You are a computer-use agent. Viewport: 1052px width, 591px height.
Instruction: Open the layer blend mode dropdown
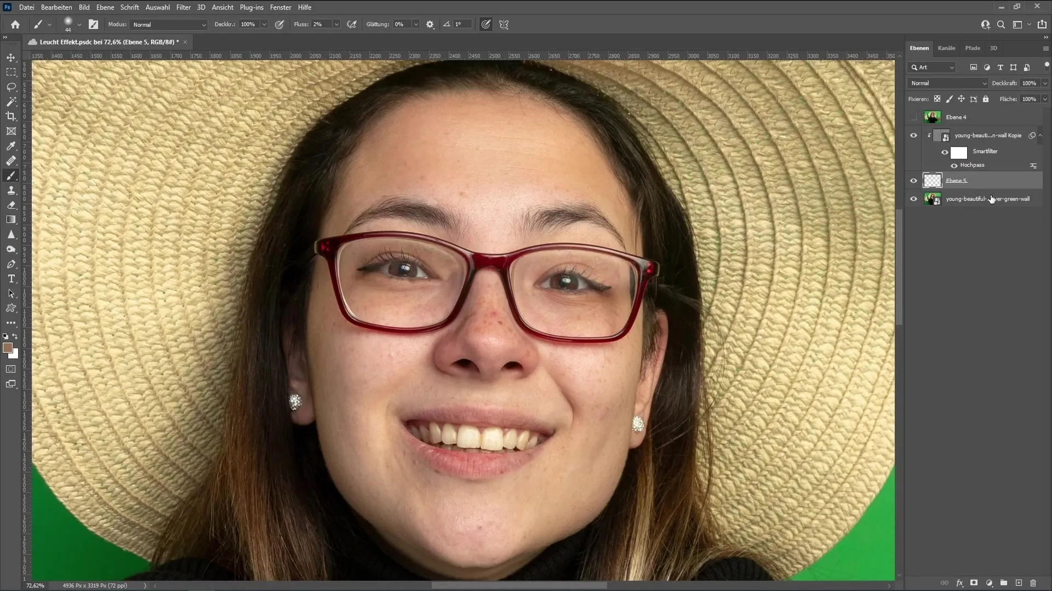[948, 83]
